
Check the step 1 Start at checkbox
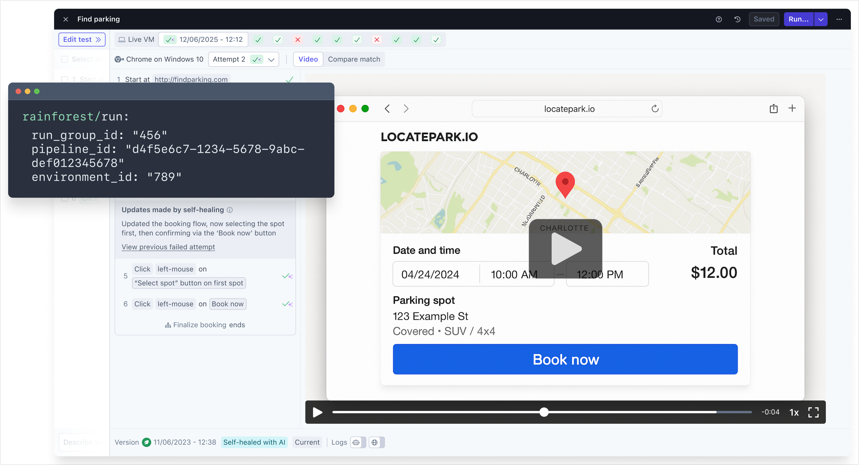65,79
